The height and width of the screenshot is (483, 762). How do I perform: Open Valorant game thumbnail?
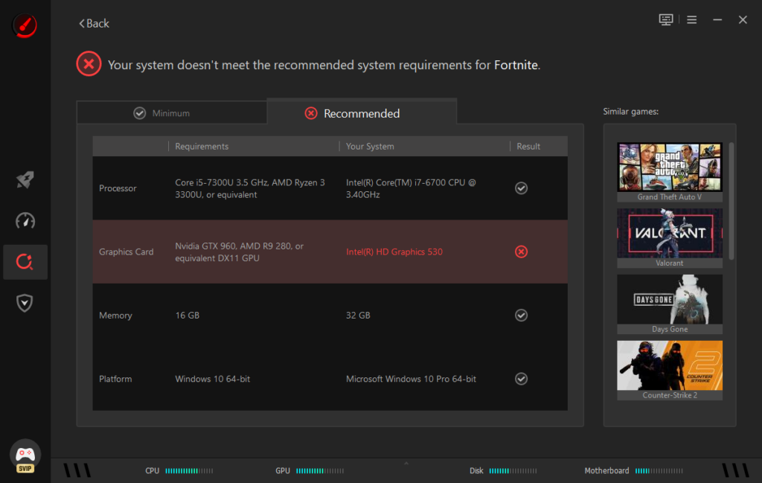pos(669,233)
